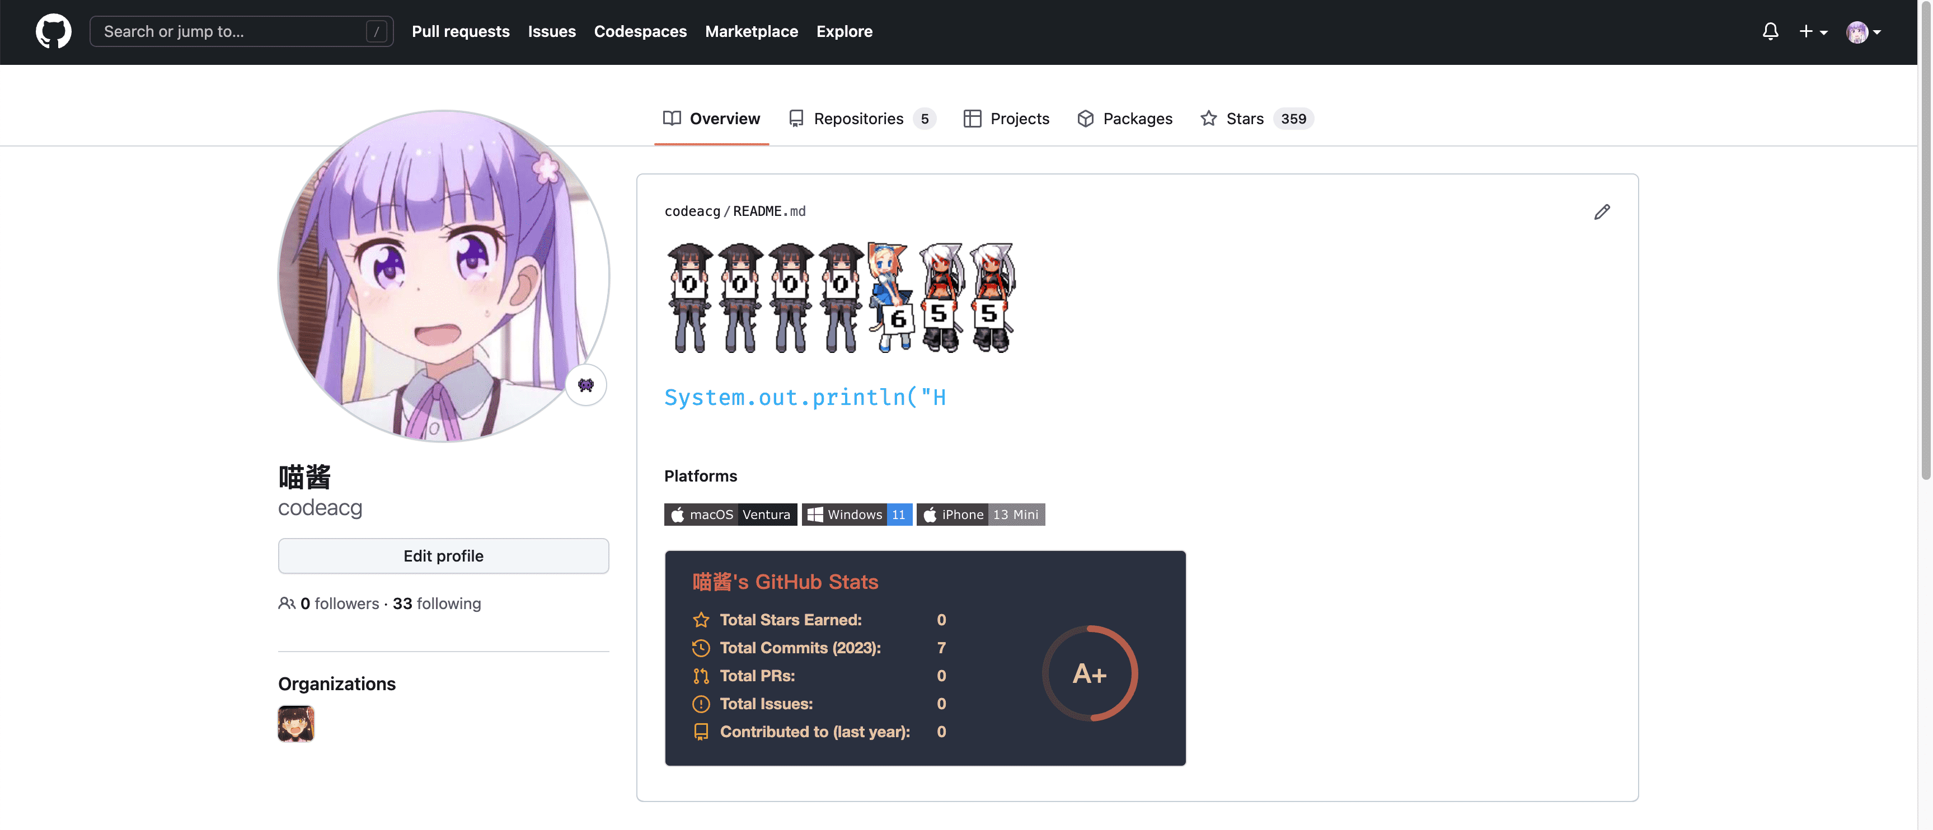Click the followers people icon
This screenshot has height=830, width=1933.
click(287, 603)
